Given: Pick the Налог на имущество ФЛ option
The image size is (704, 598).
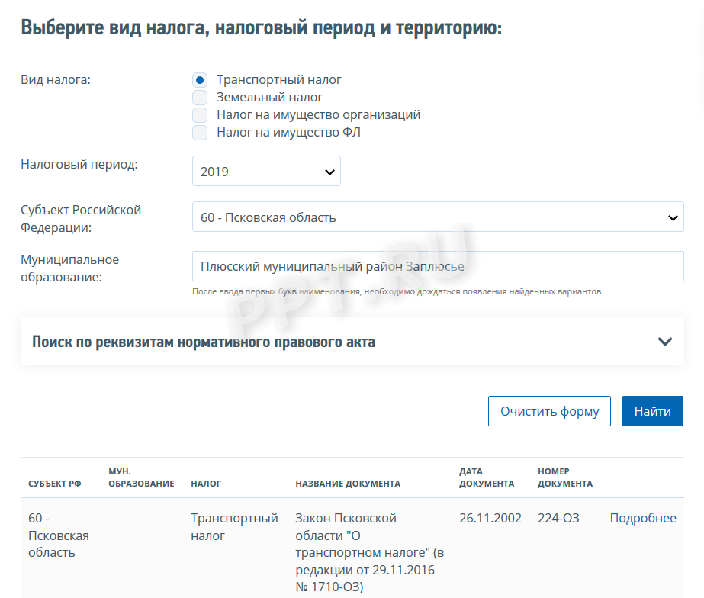Looking at the screenshot, I should pos(200,133).
